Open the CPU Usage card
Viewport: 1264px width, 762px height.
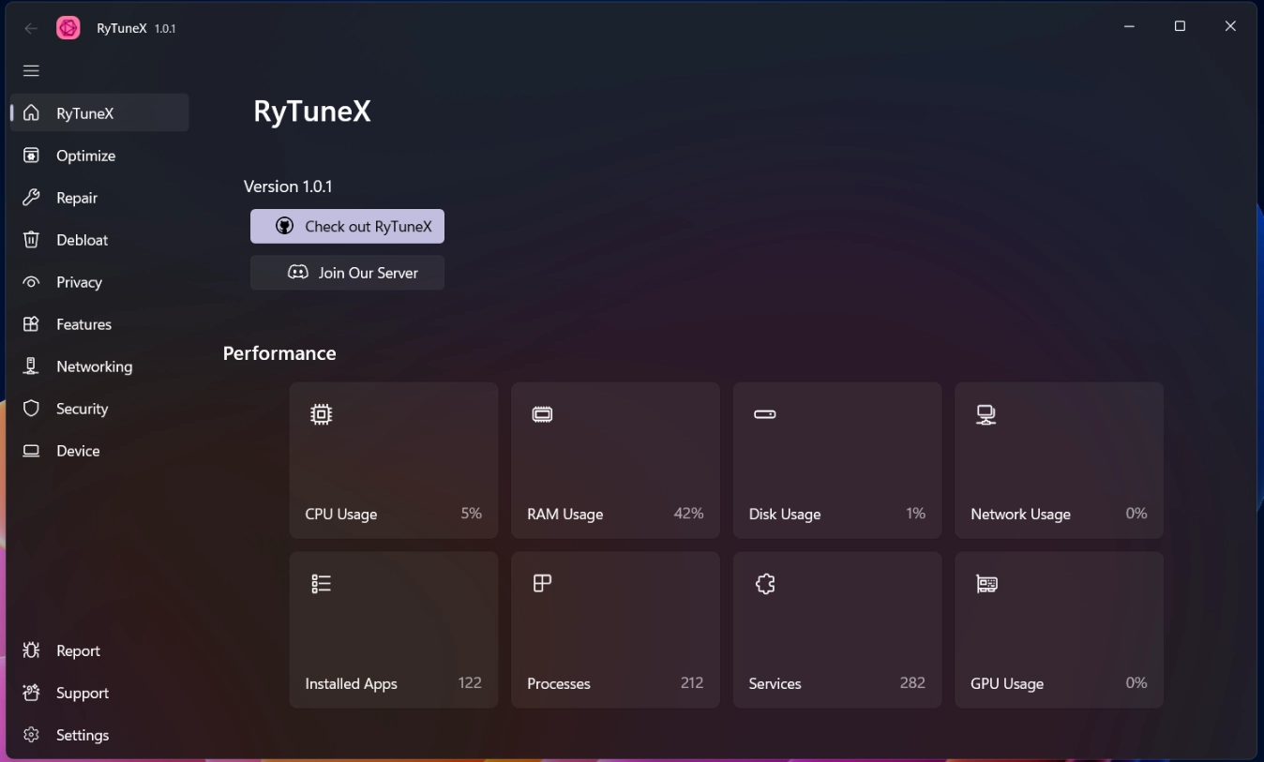(394, 460)
